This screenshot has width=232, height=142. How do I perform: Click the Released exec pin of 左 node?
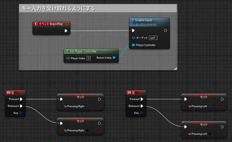[142, 106]
